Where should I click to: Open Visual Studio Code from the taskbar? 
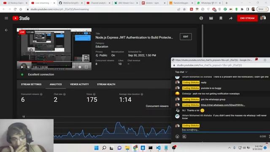(158, 148)
